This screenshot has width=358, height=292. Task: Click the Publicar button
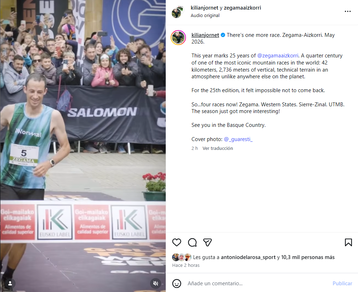(342, 283)
